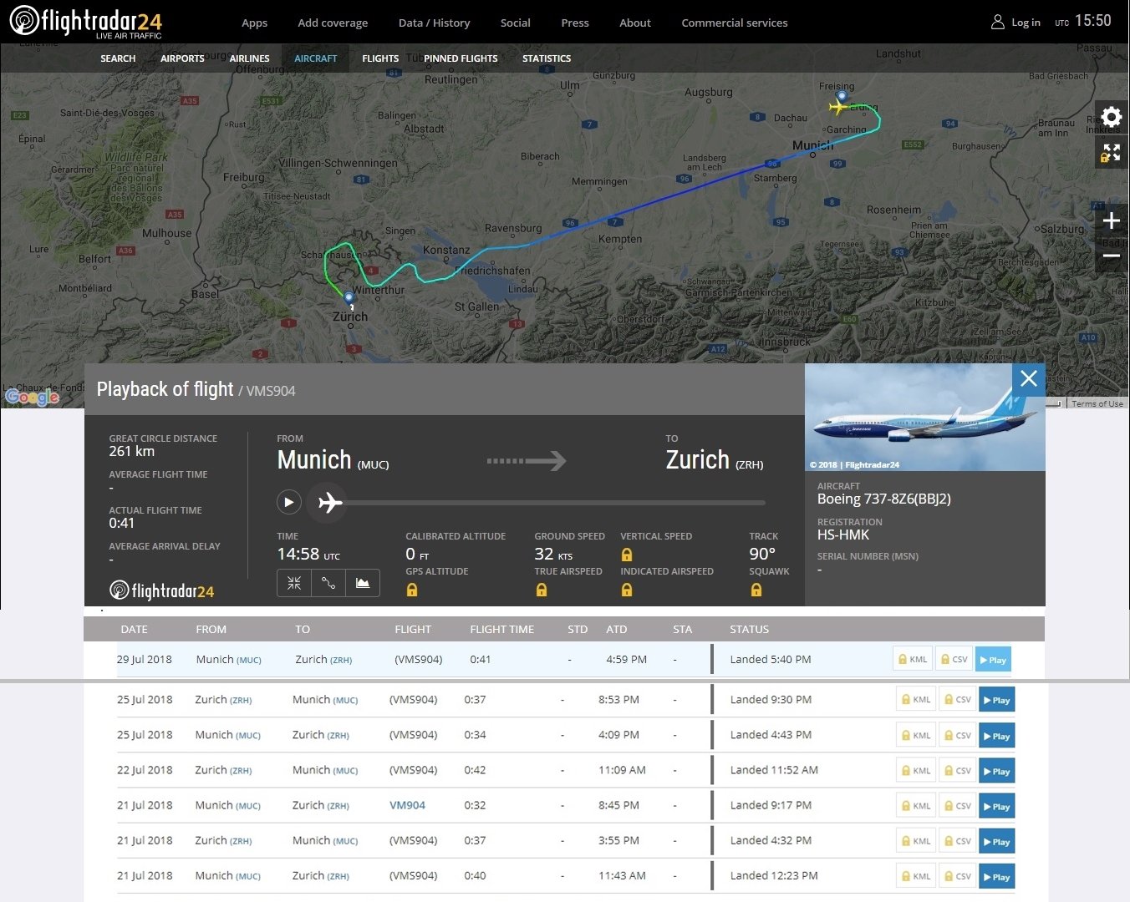Click the STATUS column header
The width and height of the screenshot is (1130, 902).
click(749, 629)
